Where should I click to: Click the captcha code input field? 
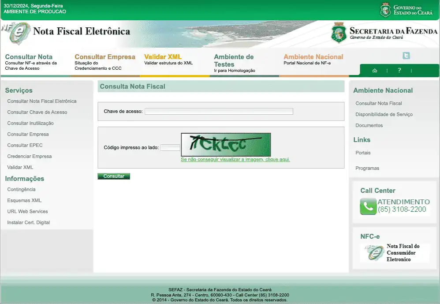pos(170,147)
